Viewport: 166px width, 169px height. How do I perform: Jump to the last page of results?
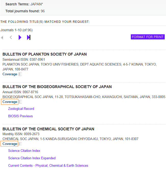29,38
